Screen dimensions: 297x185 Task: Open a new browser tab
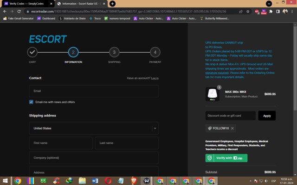(112, 4)
